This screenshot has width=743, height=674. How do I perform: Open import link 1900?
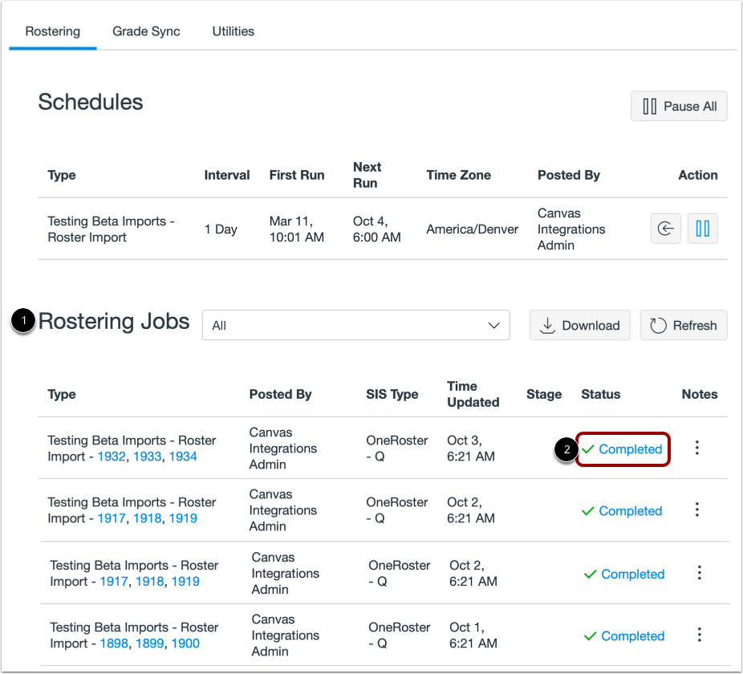[185, 644]
